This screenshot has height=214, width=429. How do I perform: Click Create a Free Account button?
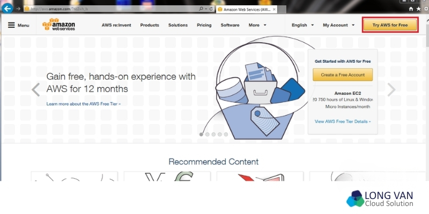click(343, 75)
